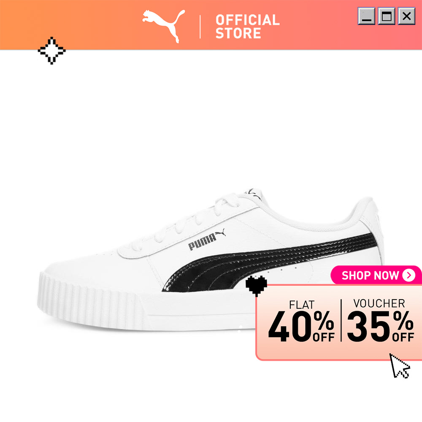Select the Official Store text
The width and height of the screenshot is (422, 422).
tap(247, 26)
